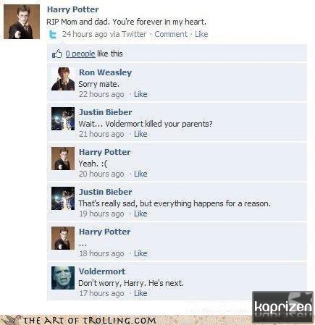Like Voldemort's 'He's next.' comment
Screen dimensions: 315x325
140,293
